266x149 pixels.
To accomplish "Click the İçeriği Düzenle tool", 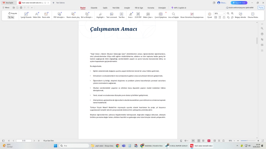I will [26, 15].
